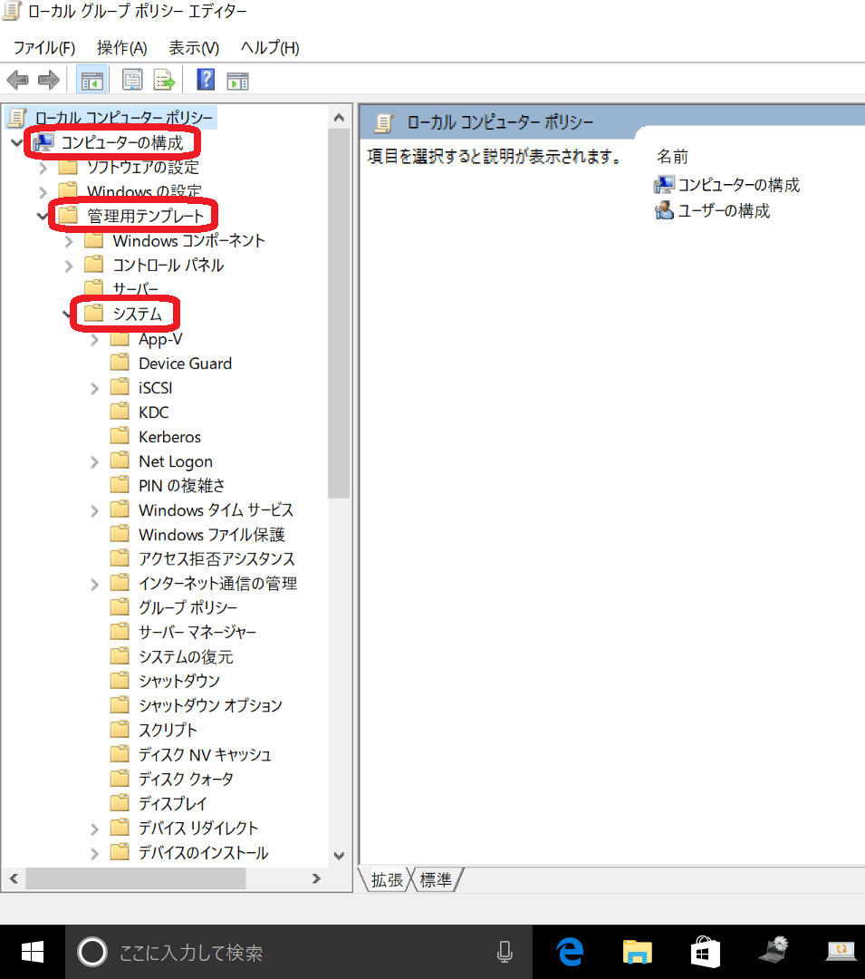The image size is (865, 979).
Task: Open the 操作(A) menu
Action: point(121,47)
